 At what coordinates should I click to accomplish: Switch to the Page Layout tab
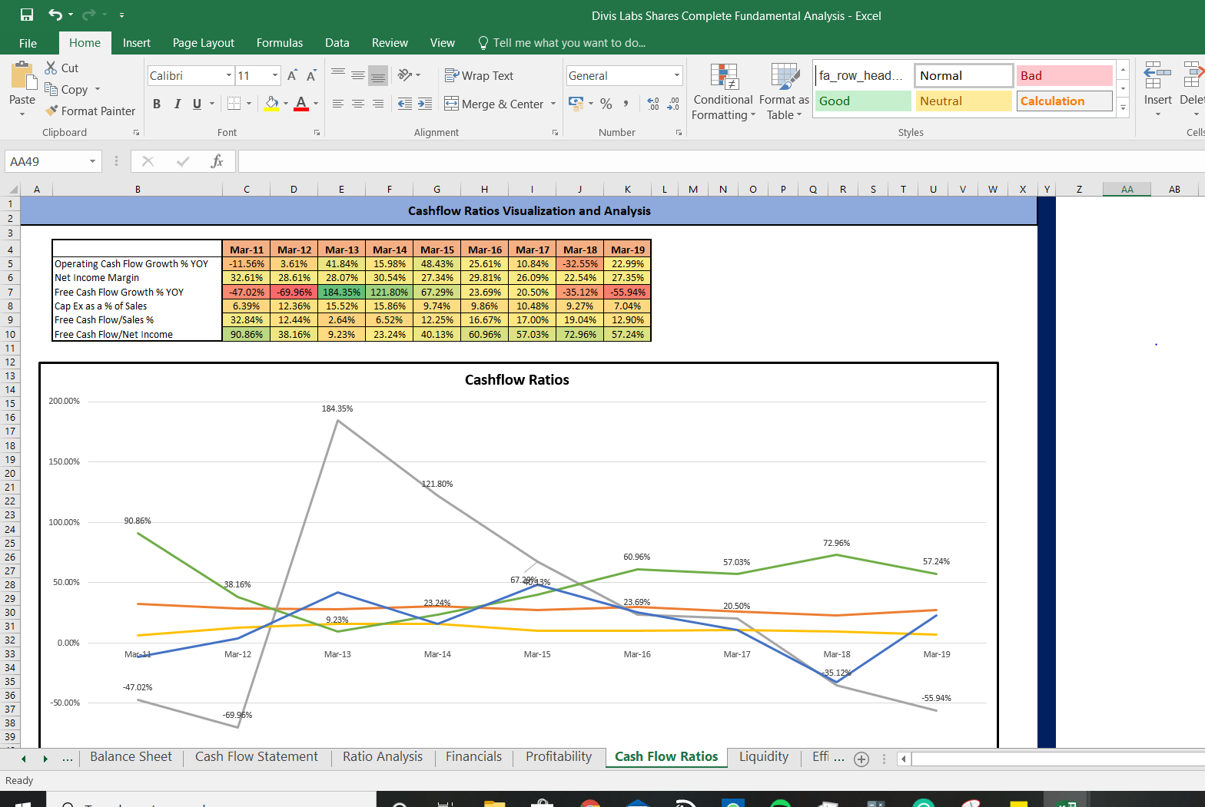[204, 43]
